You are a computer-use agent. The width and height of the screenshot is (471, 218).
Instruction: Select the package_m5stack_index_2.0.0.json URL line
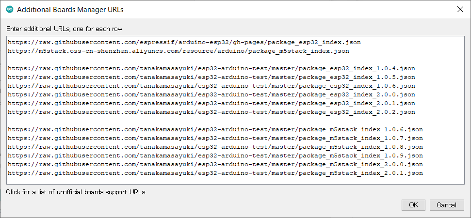click(215, 165)
